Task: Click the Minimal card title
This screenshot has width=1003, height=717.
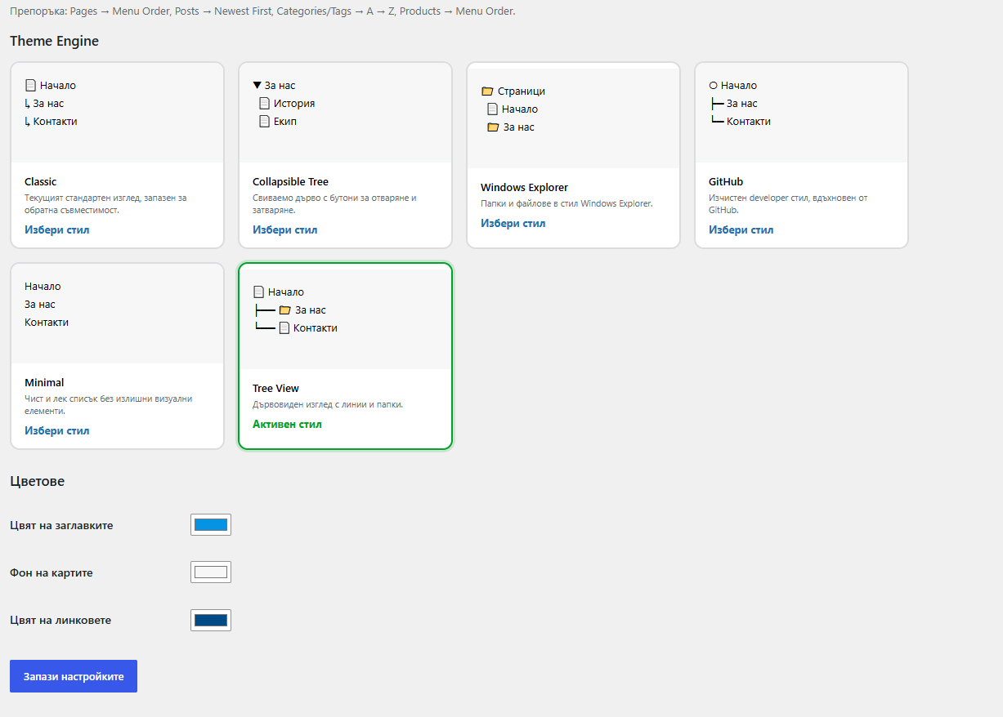Action: (x=44, y=382)
